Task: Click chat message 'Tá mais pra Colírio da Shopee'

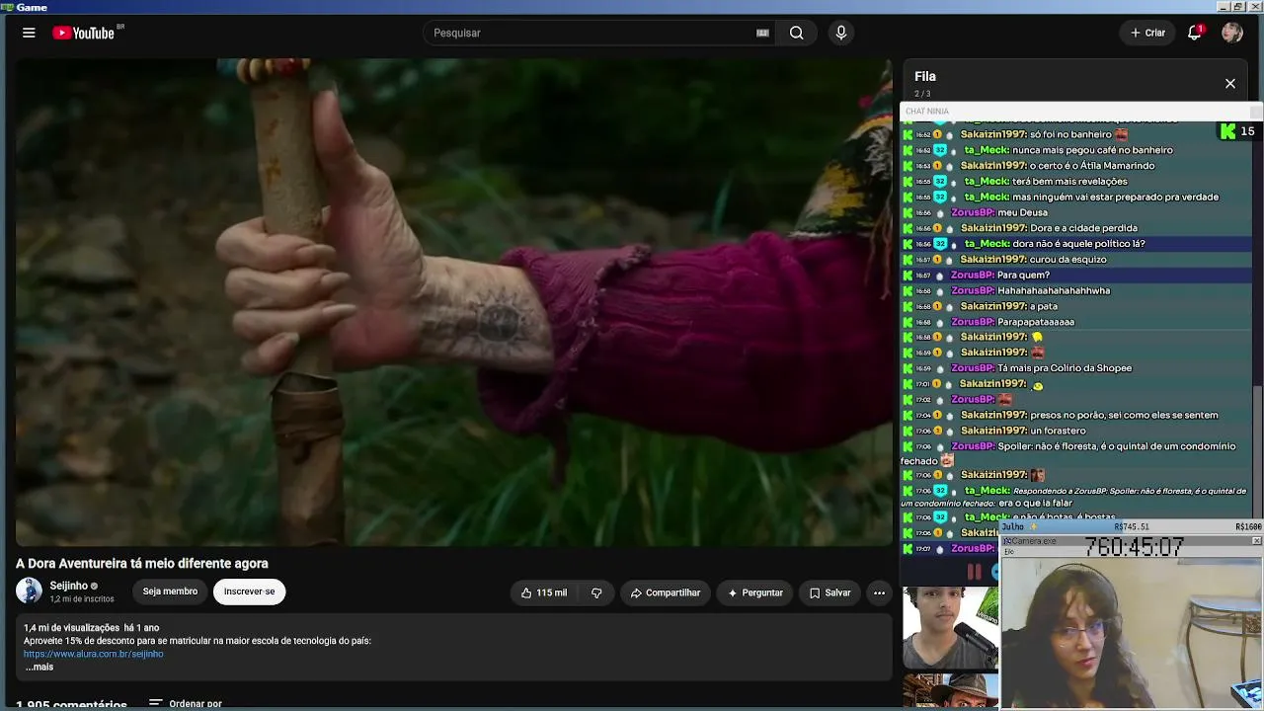Action: (1065, 368)
